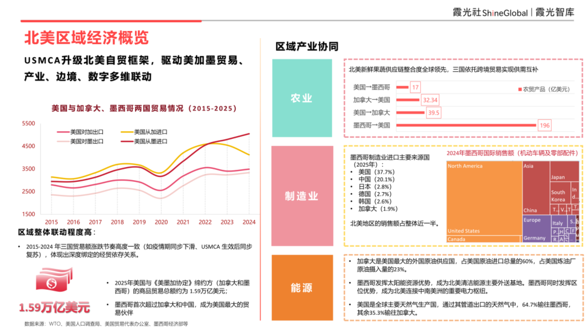This screenshot has height=331, width=588.
Task: Click the section heading 区域产业协同
Action: click(x=306, y=46)
